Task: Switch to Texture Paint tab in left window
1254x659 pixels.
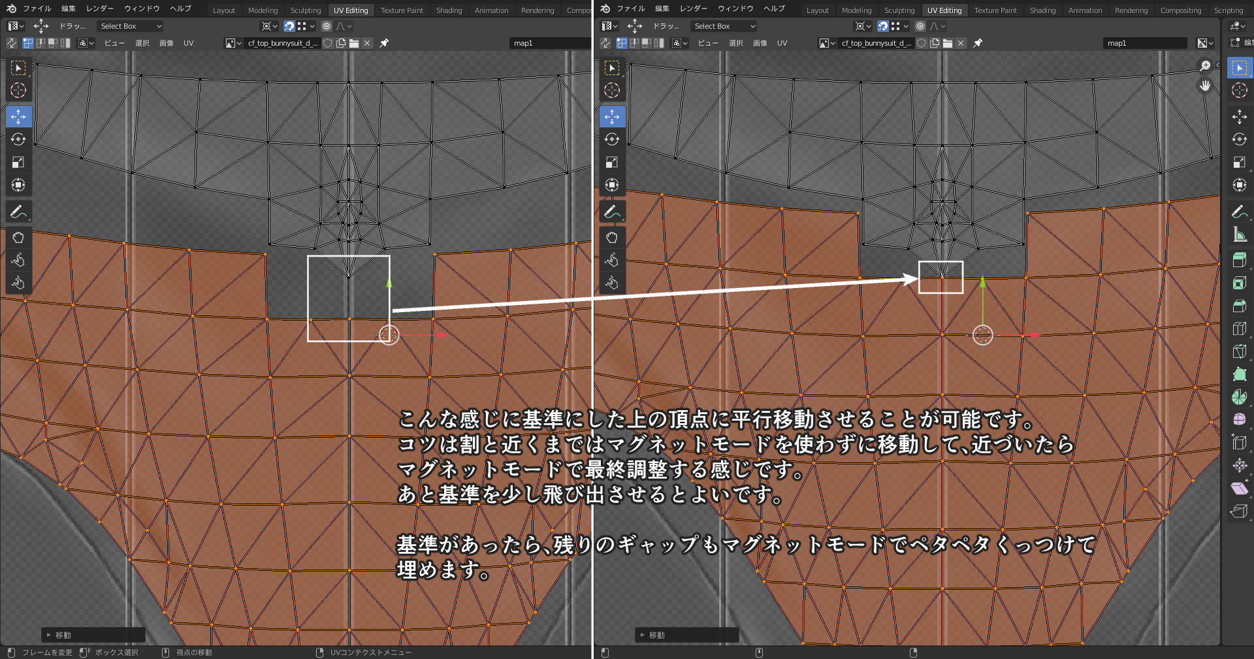Action: pyautogui.click(x=402, y=10)
